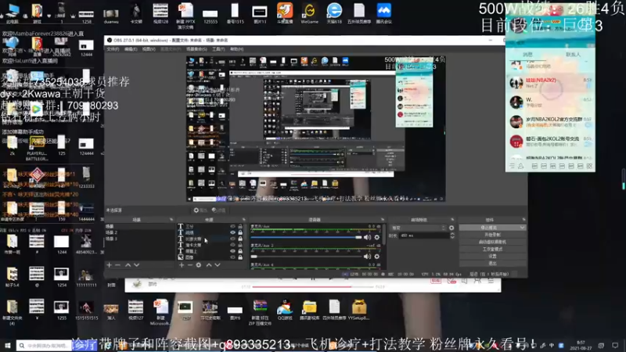Open settings gear of first mixer track
Viewport: 626px width, 352px height.
(377, 238)
